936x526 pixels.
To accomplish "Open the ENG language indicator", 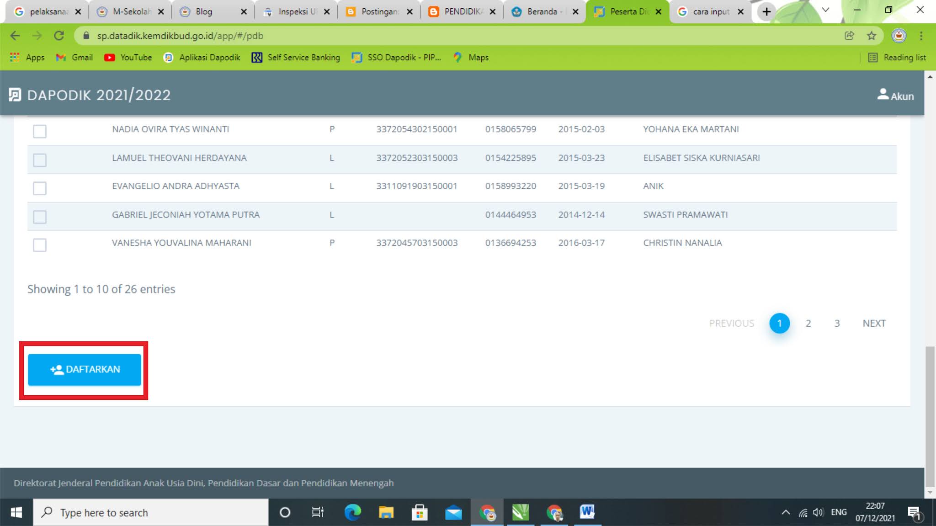I will tap(839, 512).
